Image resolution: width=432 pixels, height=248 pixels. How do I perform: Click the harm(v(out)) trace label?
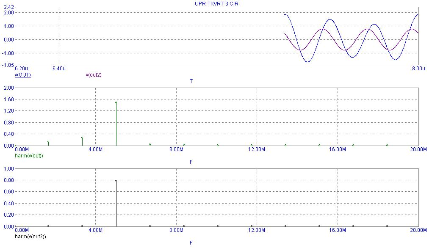(x=29, y=156)
